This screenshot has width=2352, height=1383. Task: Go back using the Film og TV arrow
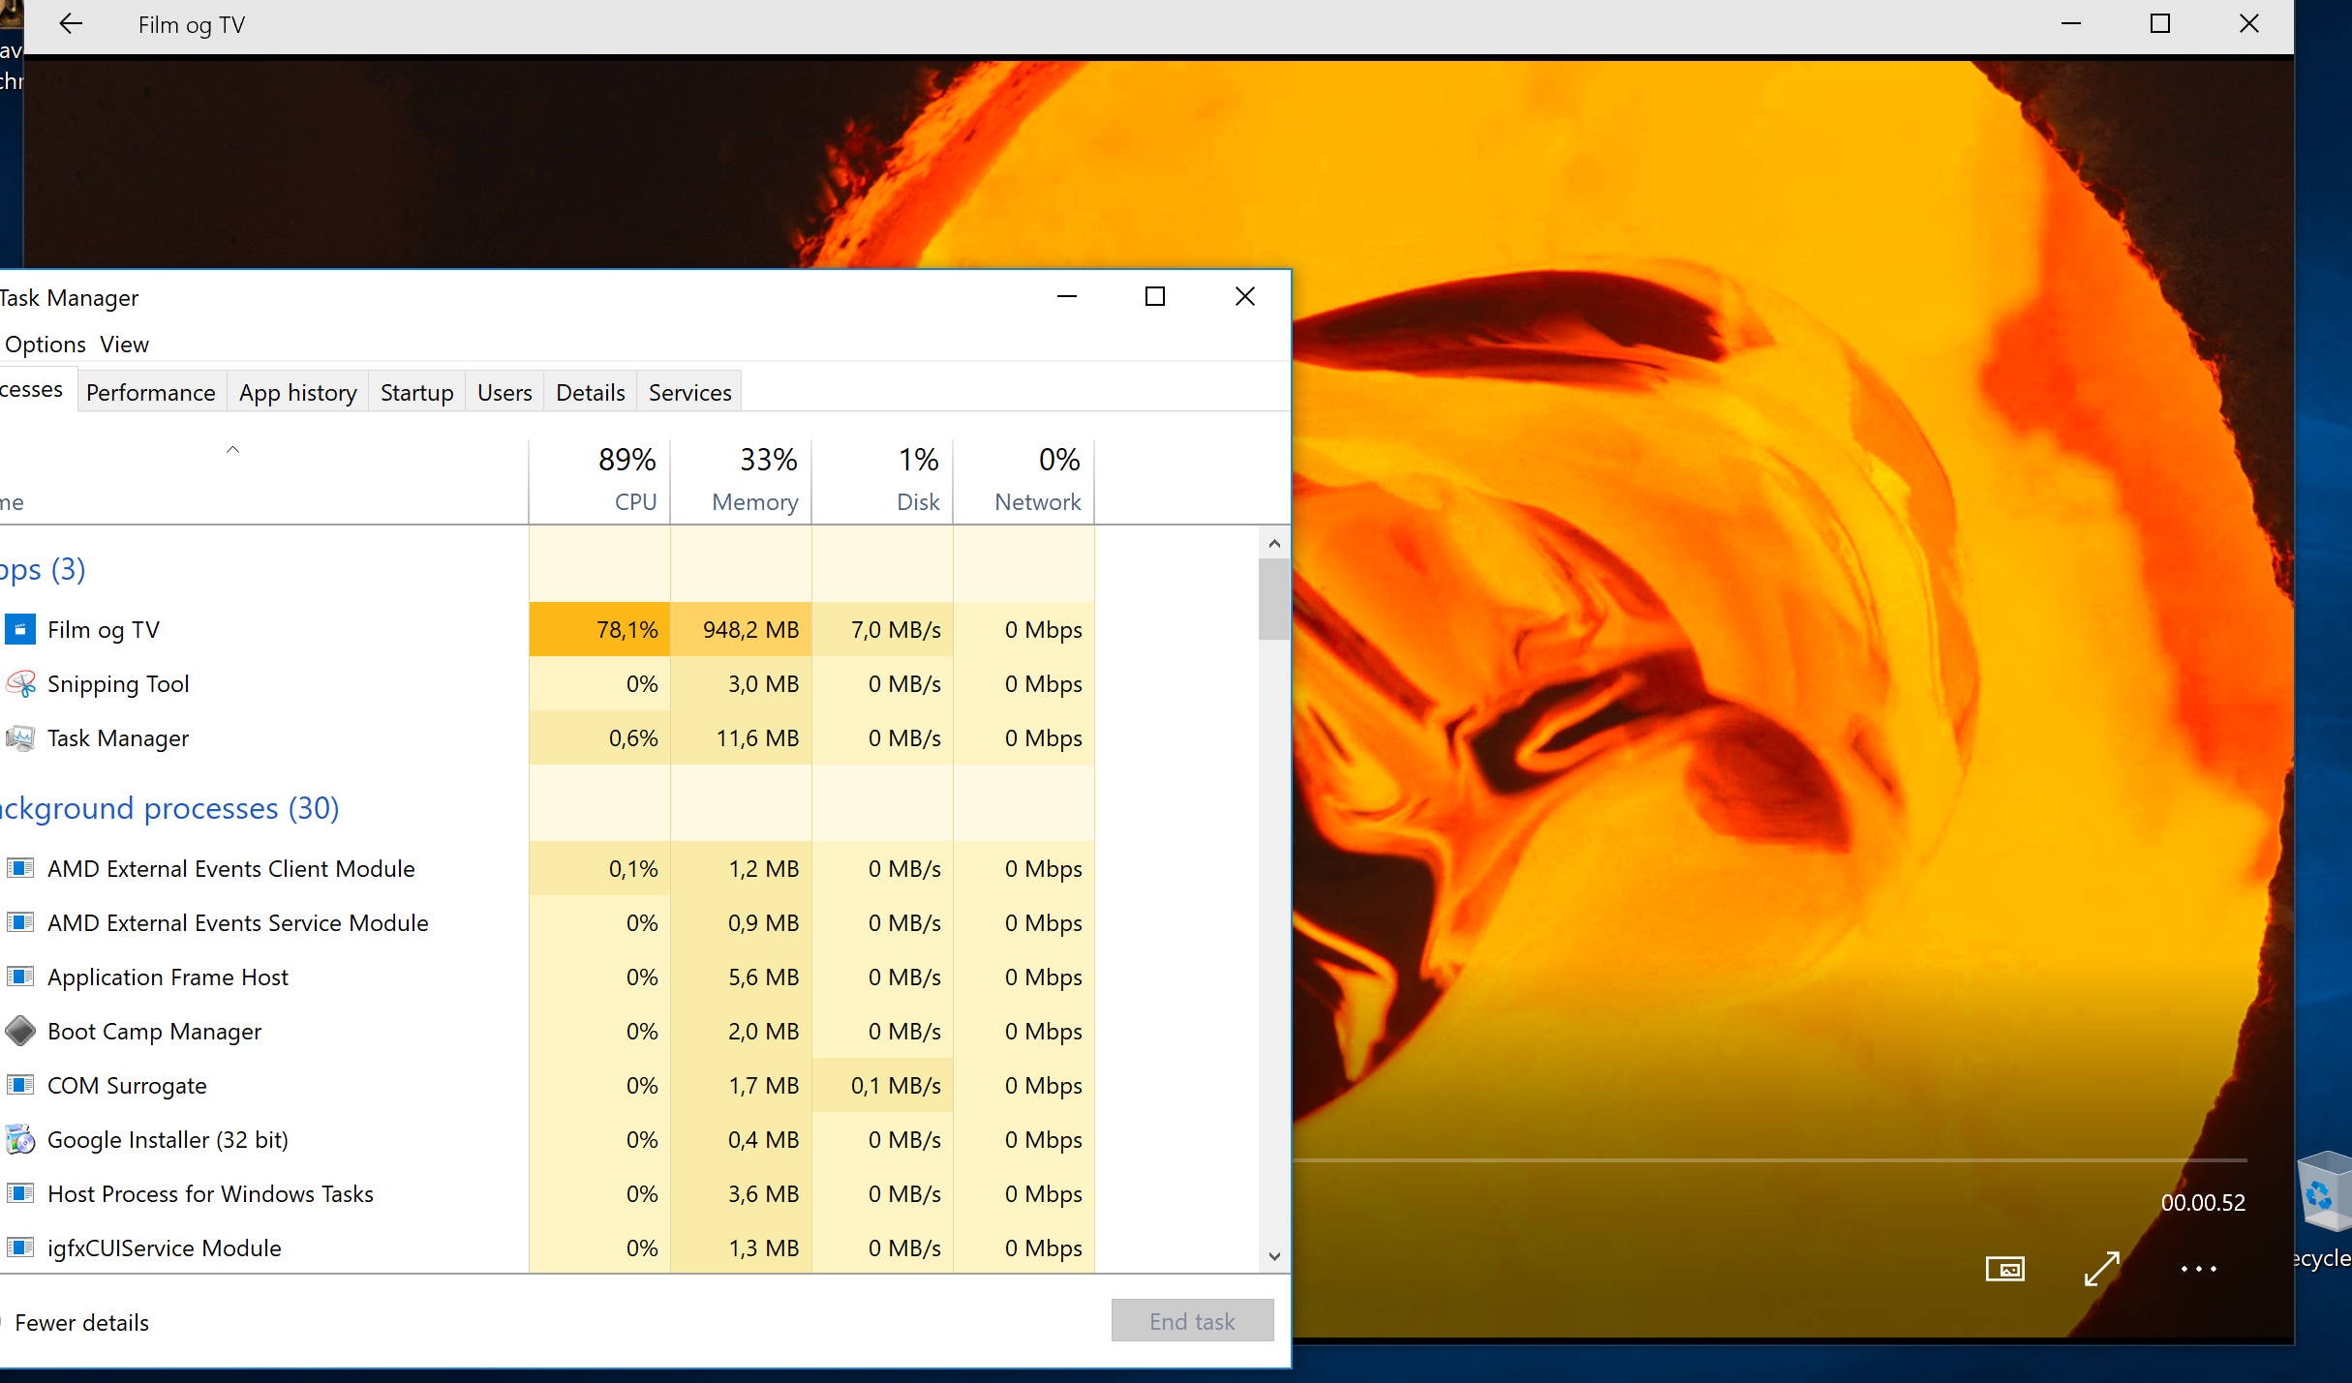click(71, 24)
